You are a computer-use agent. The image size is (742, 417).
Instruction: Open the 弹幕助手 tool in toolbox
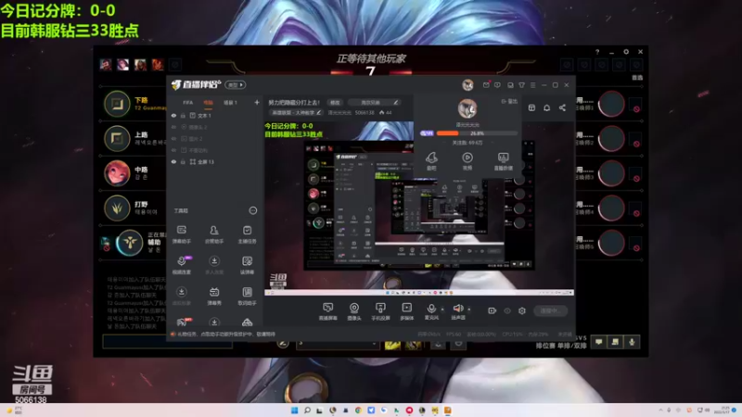(x=181, y=234)
